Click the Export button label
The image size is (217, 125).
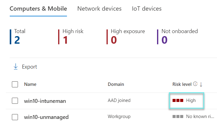click(30, 67)
